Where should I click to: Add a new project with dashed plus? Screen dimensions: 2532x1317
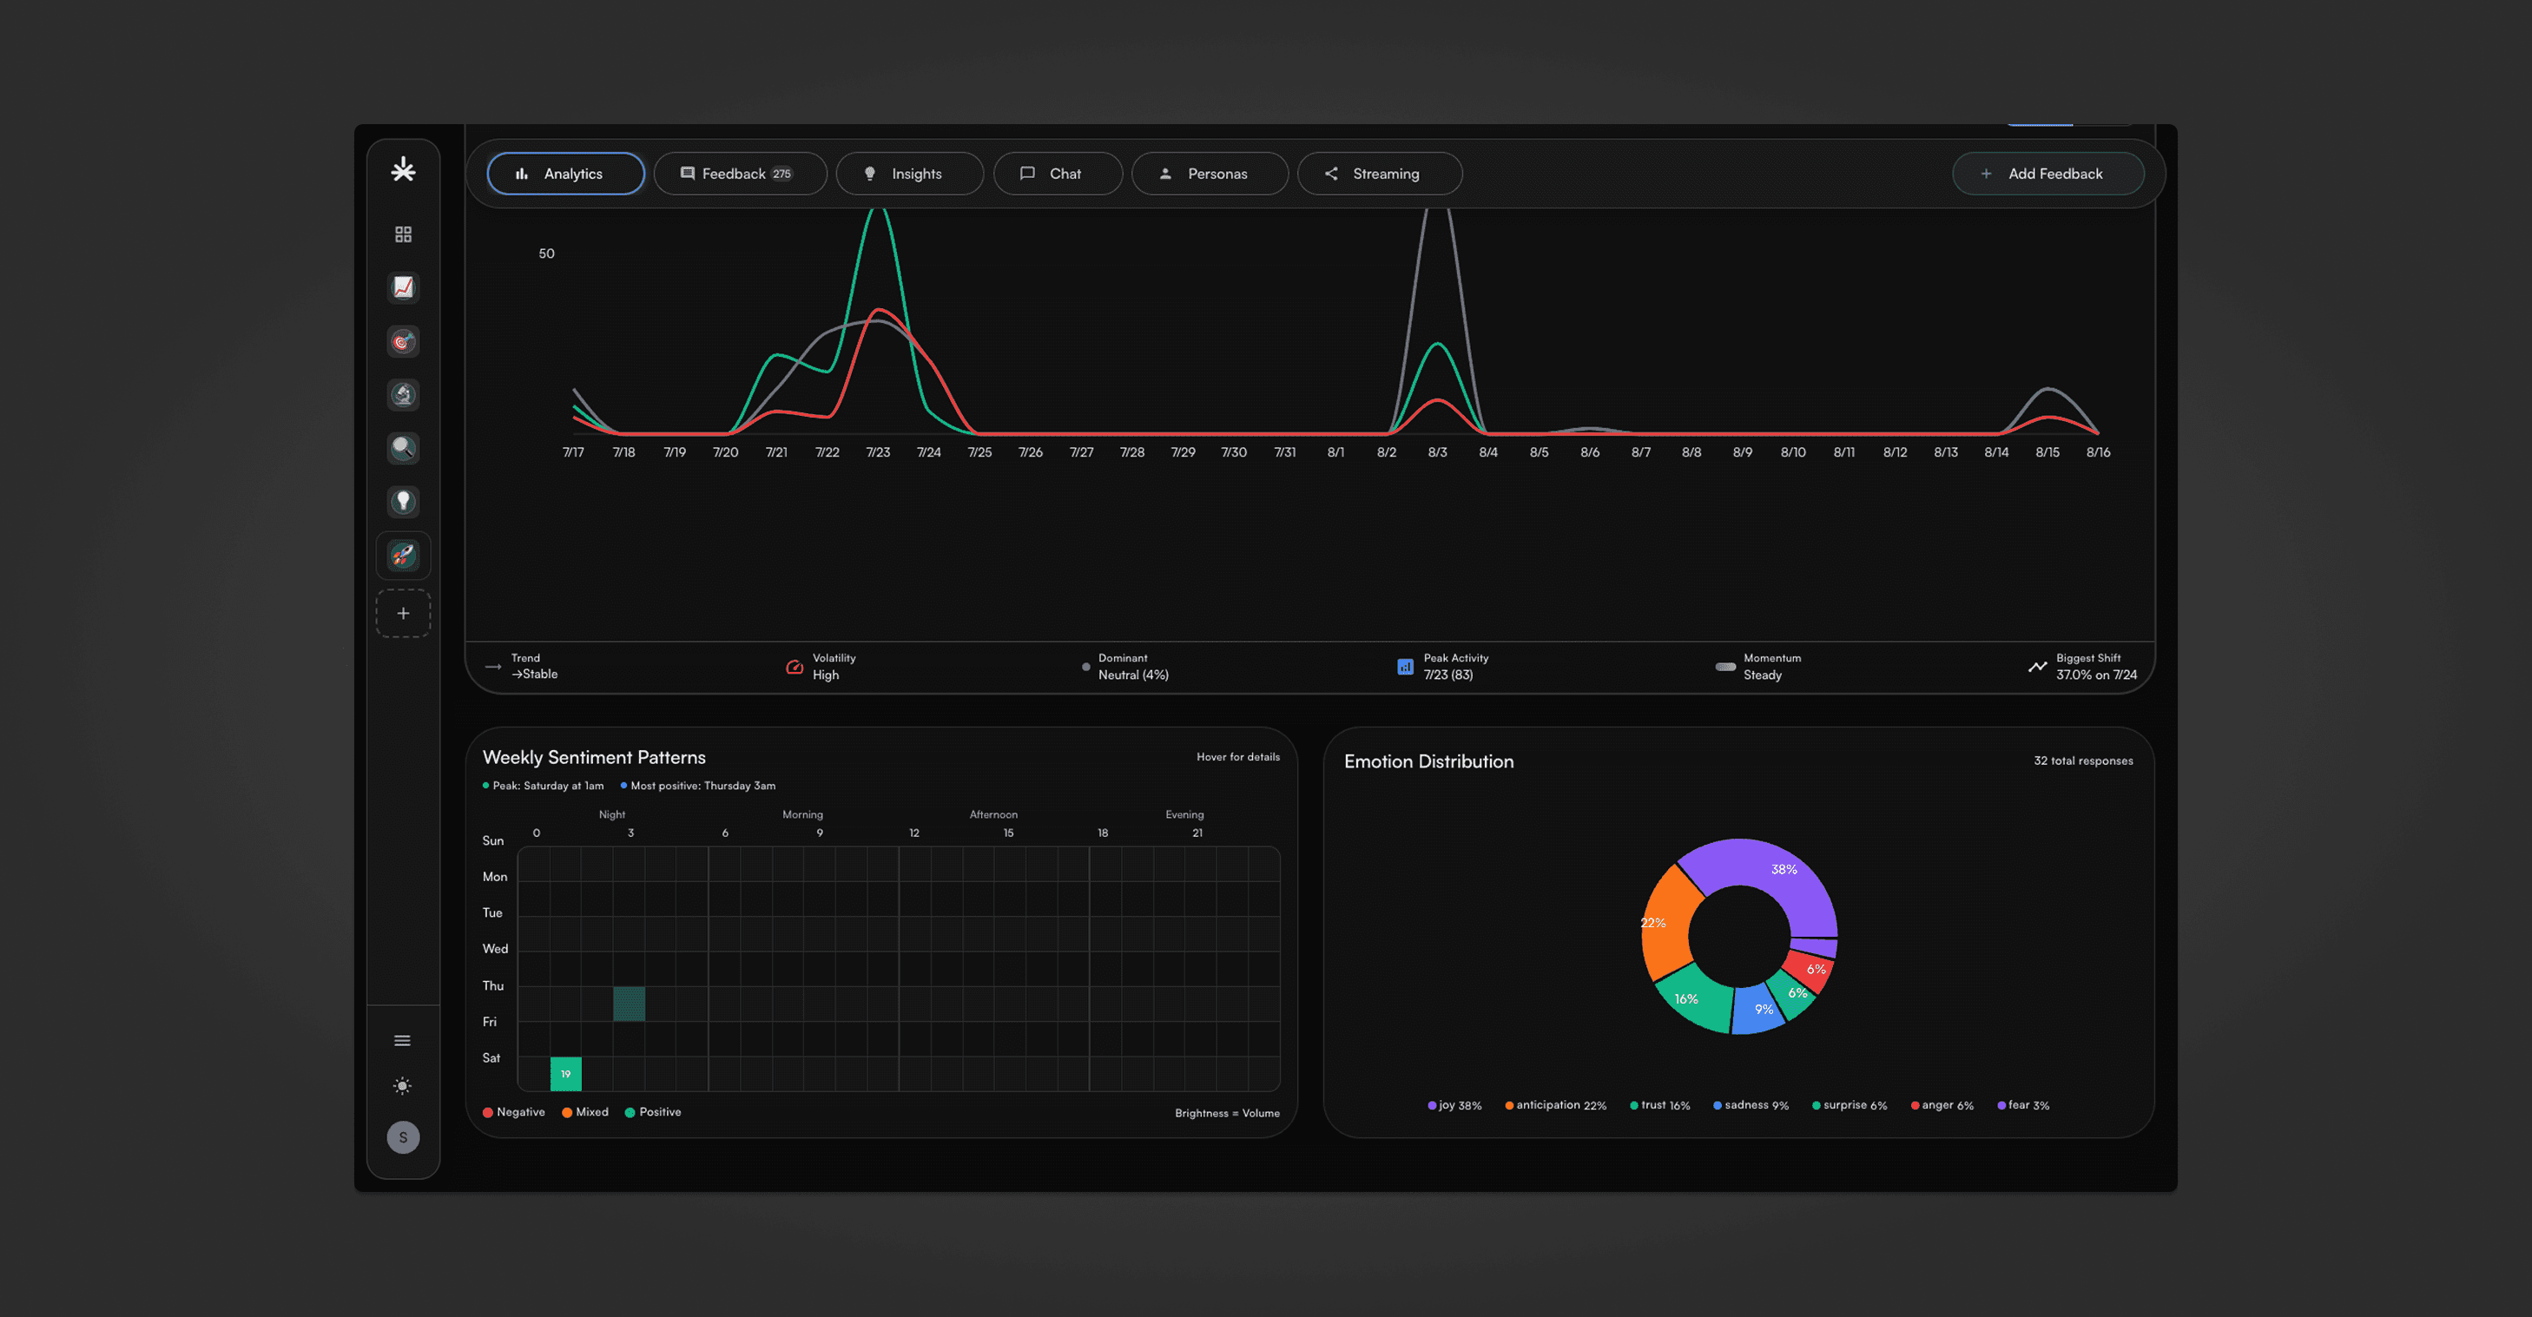click(403, 613)
